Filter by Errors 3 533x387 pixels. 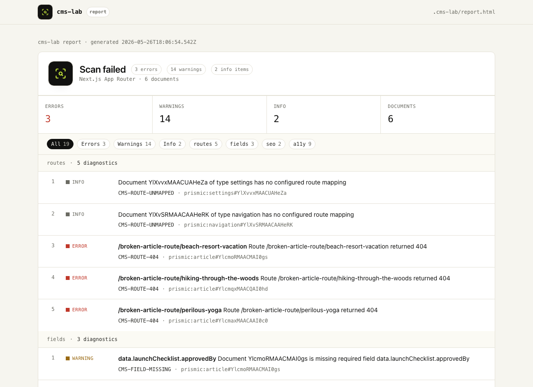coord(93,144)
